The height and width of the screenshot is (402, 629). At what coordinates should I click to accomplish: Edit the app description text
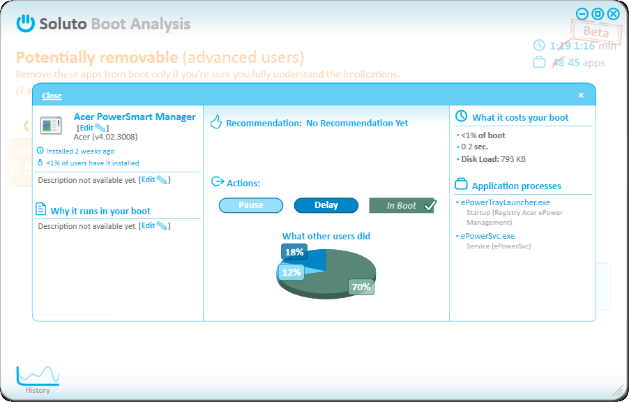(149, 179)
